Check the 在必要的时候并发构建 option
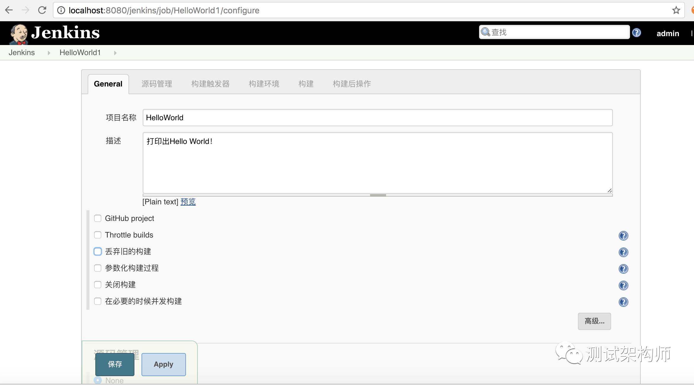Screen dimensions: 694x385 point(98,301)
